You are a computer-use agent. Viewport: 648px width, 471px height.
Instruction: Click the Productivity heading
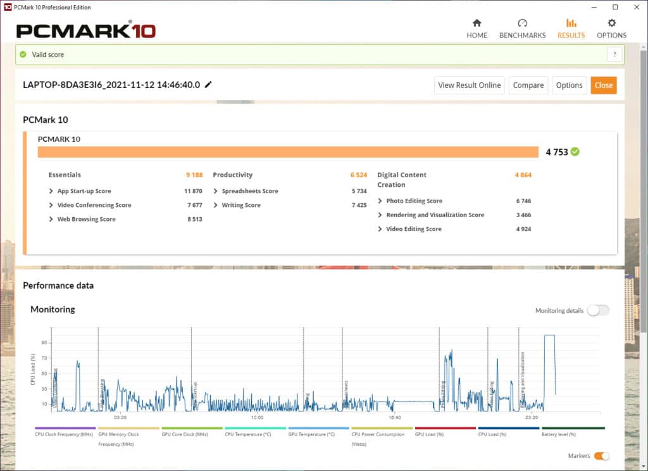[233, 175]
